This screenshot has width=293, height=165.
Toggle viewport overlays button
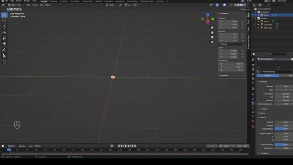click(x=224, y=5)
